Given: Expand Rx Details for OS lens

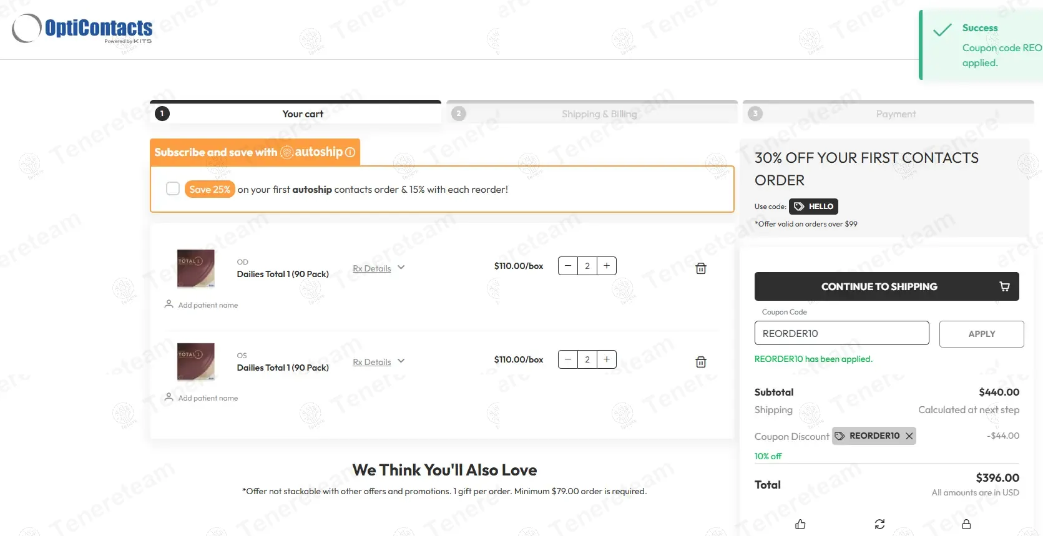Looking at the screenshot, I should (378, 362).
